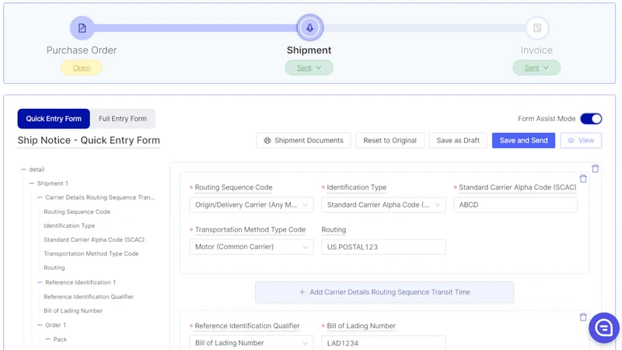Collapse the Pack tree node
Screen dimensions: 622x350
coord(48,339)
